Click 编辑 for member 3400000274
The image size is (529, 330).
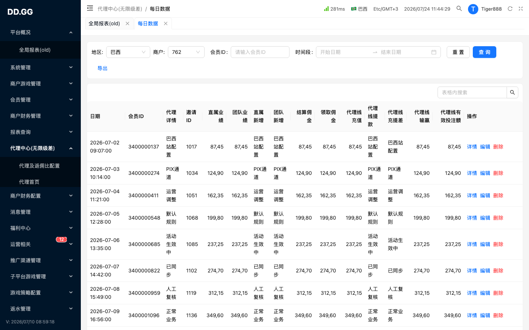pyautogui.click(x=485, y=173)
